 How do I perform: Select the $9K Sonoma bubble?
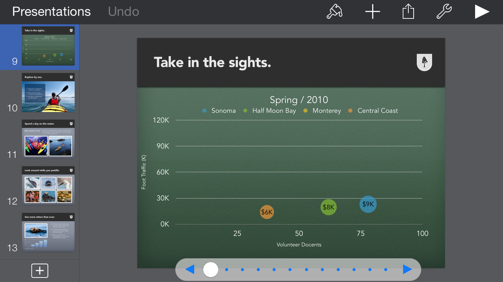point(368,204)
